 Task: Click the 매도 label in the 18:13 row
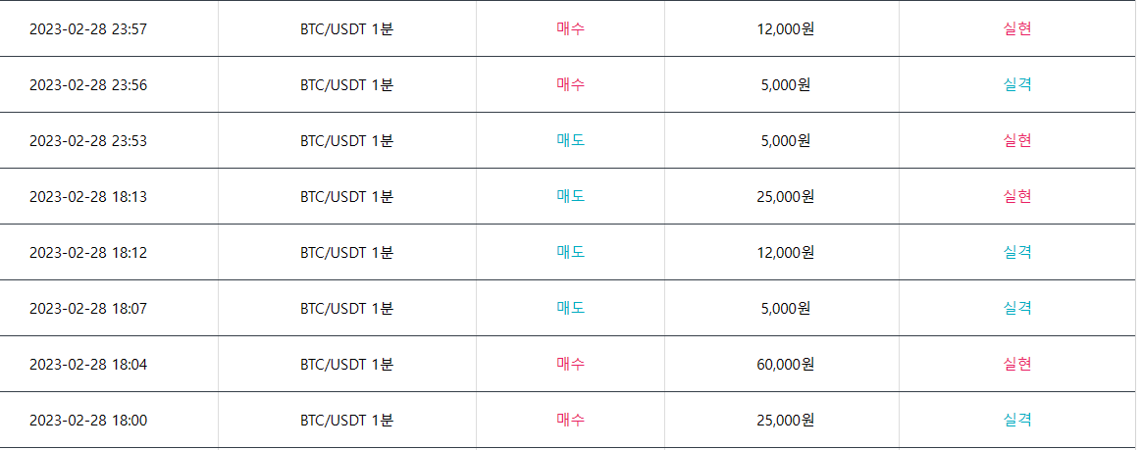coord(570,196)
